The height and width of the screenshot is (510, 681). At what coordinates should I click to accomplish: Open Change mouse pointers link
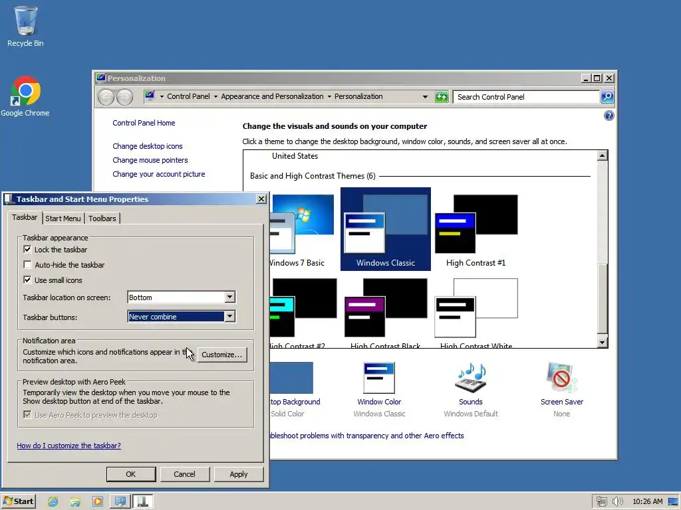(150, 160)
